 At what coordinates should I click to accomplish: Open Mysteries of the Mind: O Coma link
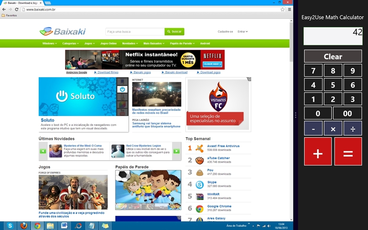[83, 146]
